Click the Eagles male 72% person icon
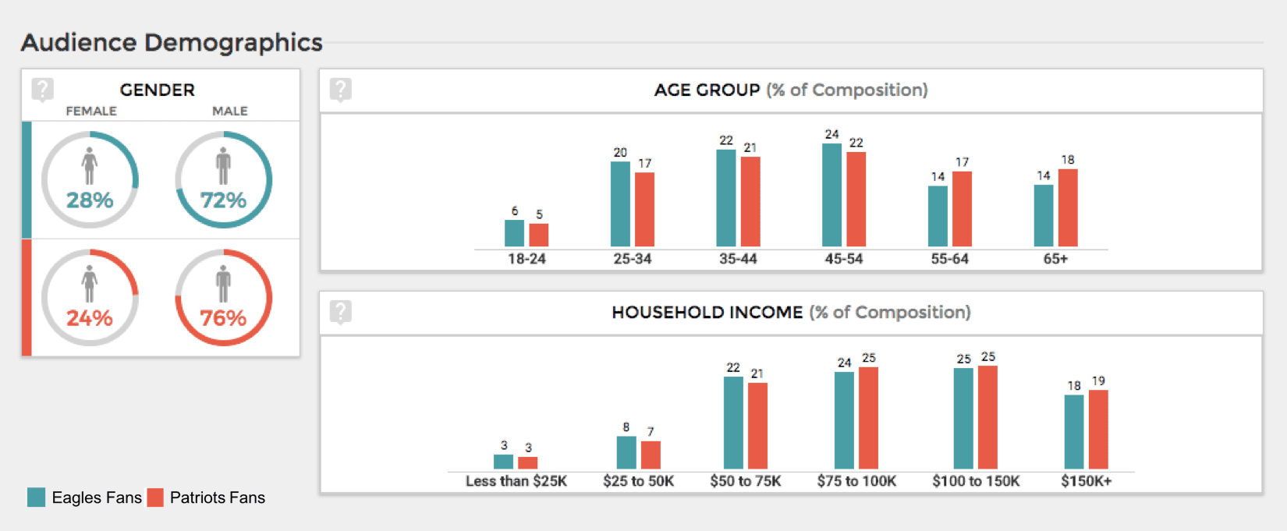 tap(224, 165)
